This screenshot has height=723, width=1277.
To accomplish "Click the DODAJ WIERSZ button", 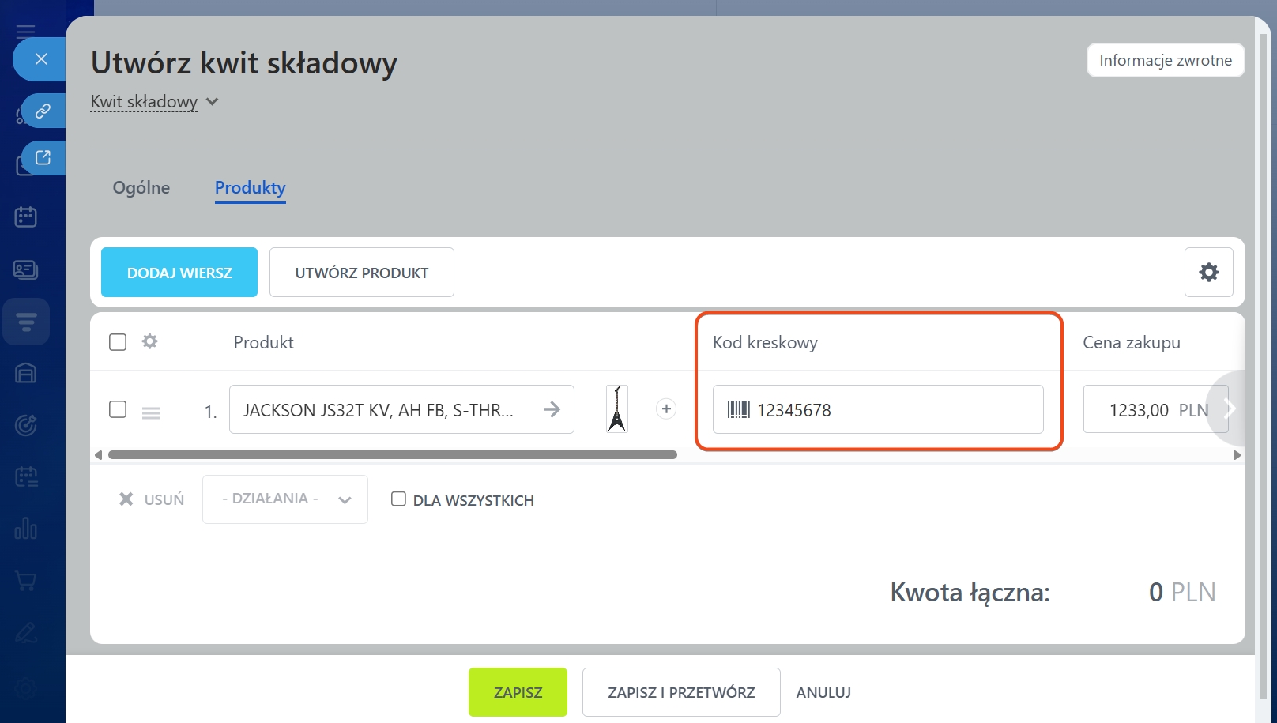I will pos(179,273).
